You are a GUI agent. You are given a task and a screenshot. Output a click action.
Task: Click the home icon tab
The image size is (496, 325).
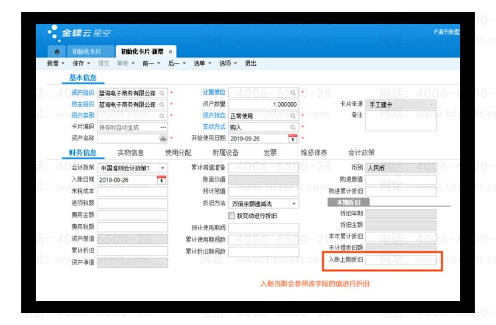pos(57,51)
